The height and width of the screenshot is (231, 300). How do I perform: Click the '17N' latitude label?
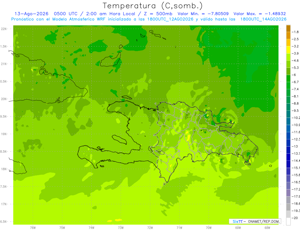coord(4,204)
